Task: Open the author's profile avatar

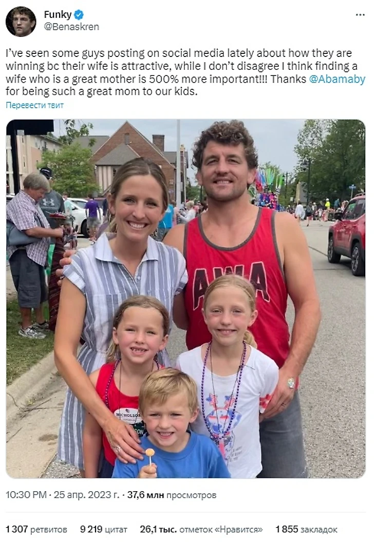Action: click(21, 21)
